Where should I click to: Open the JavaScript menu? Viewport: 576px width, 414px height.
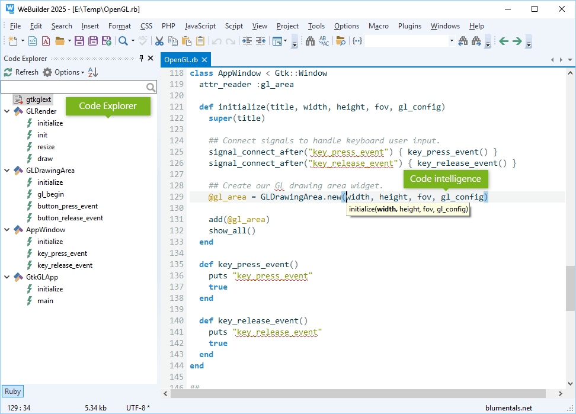point(200,26)
